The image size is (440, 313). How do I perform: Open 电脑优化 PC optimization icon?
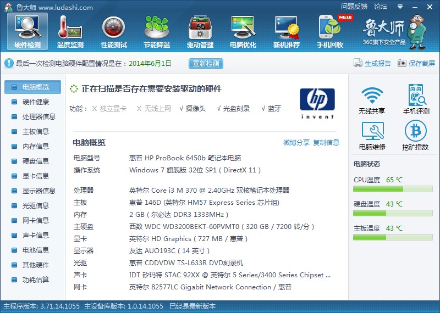pyautogui.click(x=243, y=32)
